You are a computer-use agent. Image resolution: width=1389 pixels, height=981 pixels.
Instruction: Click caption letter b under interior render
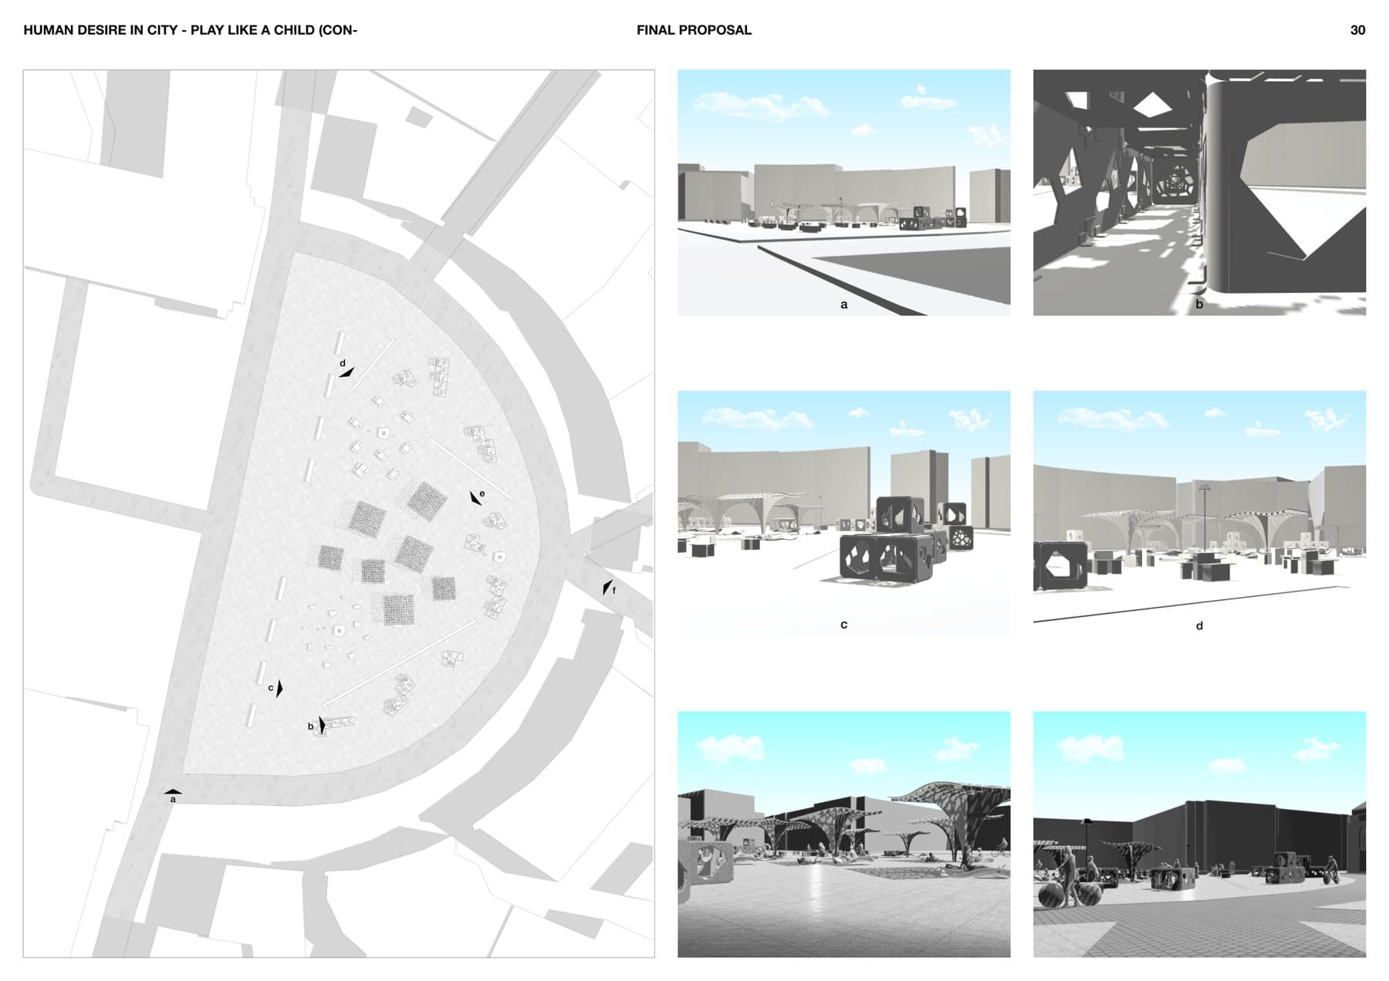point(1199,305)
